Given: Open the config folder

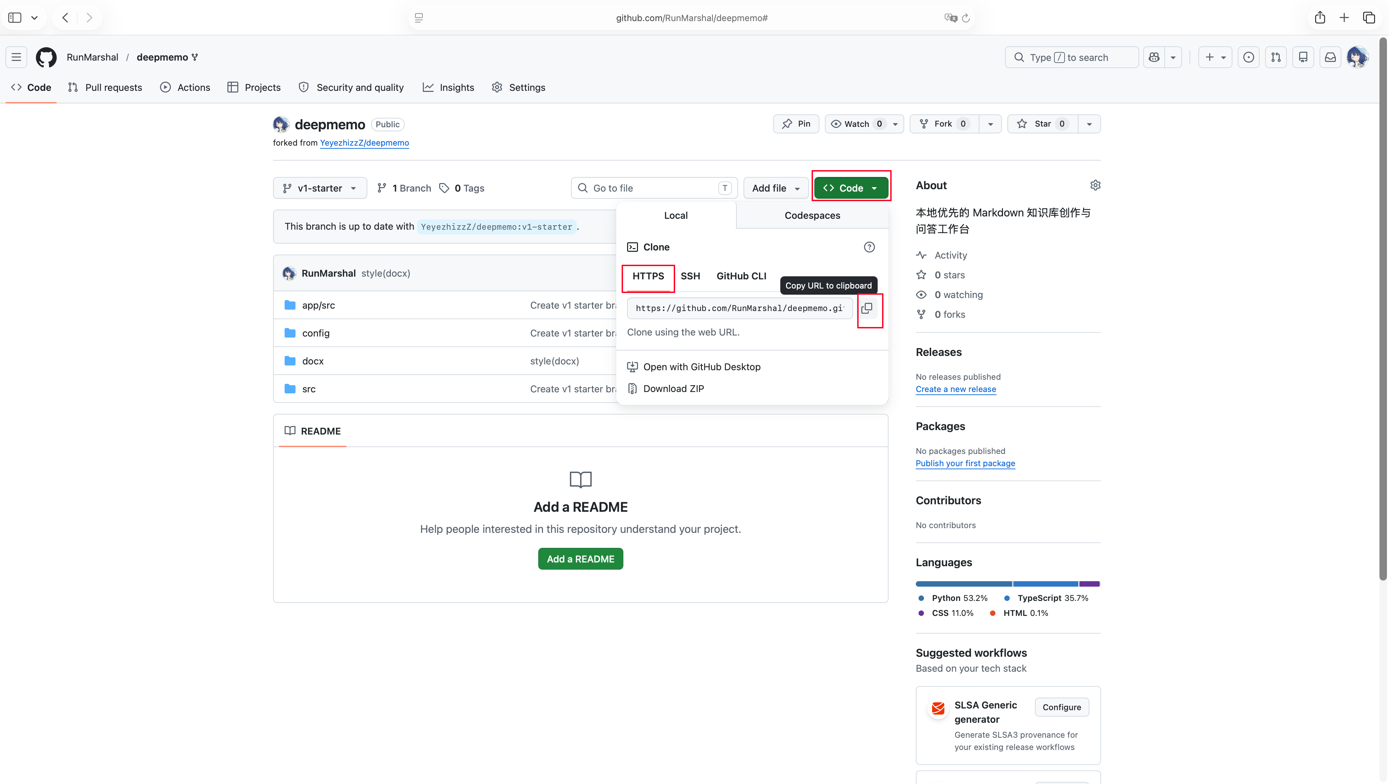Looking at the screenshot, I should (x=316, y=333).
